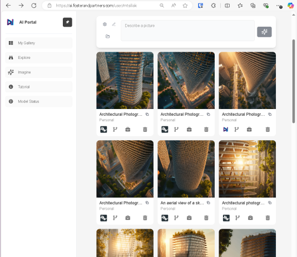The height and width of the screenshot is (257, 297).
Task: Open the briefcase toolbox on the 'An aerial view' card
Action: coord(189,218)
